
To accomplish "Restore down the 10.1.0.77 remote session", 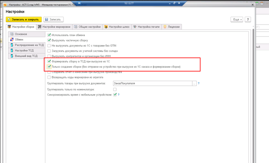I will 174,3.
